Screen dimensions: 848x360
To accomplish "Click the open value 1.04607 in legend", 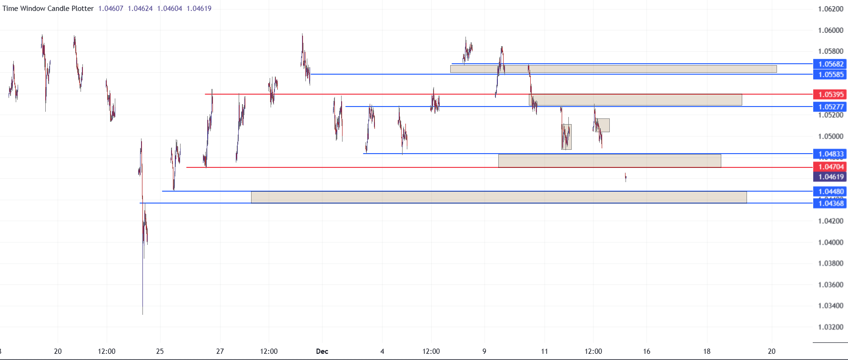I will (x=111, y=9).
